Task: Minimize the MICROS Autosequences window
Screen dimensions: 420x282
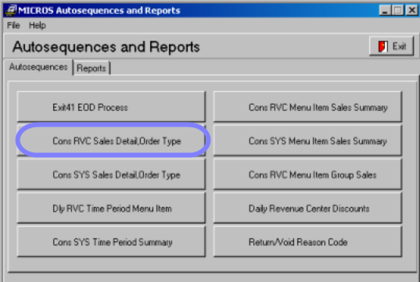Action: coord(385,10)
